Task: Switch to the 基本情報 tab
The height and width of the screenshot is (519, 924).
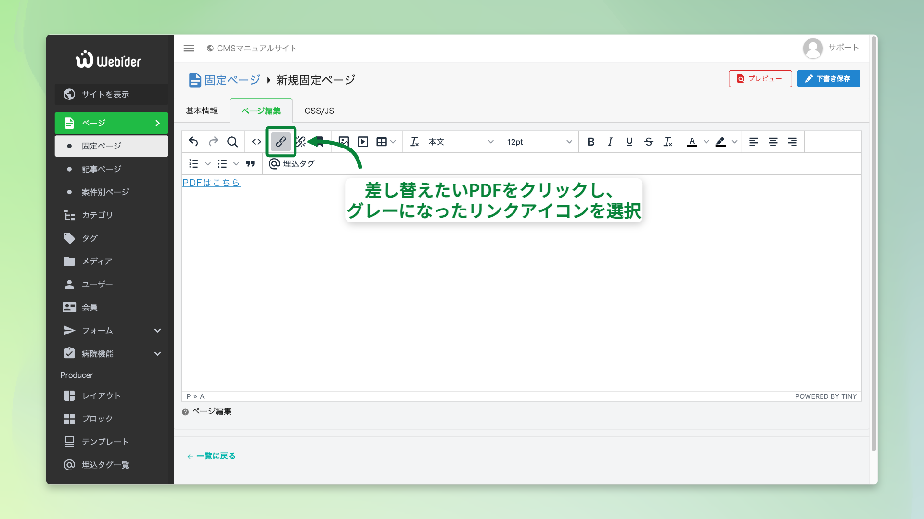Action: coord(202,111)
